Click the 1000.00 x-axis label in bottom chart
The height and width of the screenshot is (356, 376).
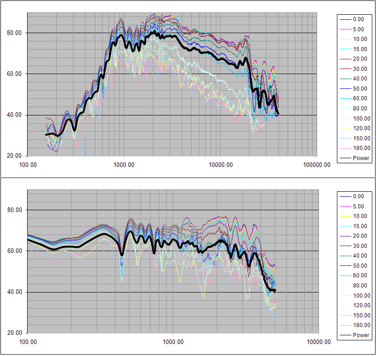click(x=173, y=342)
